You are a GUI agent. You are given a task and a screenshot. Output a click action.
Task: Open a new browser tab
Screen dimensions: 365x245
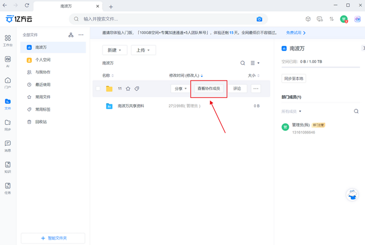pyautogui.click(x=111, y=7)
